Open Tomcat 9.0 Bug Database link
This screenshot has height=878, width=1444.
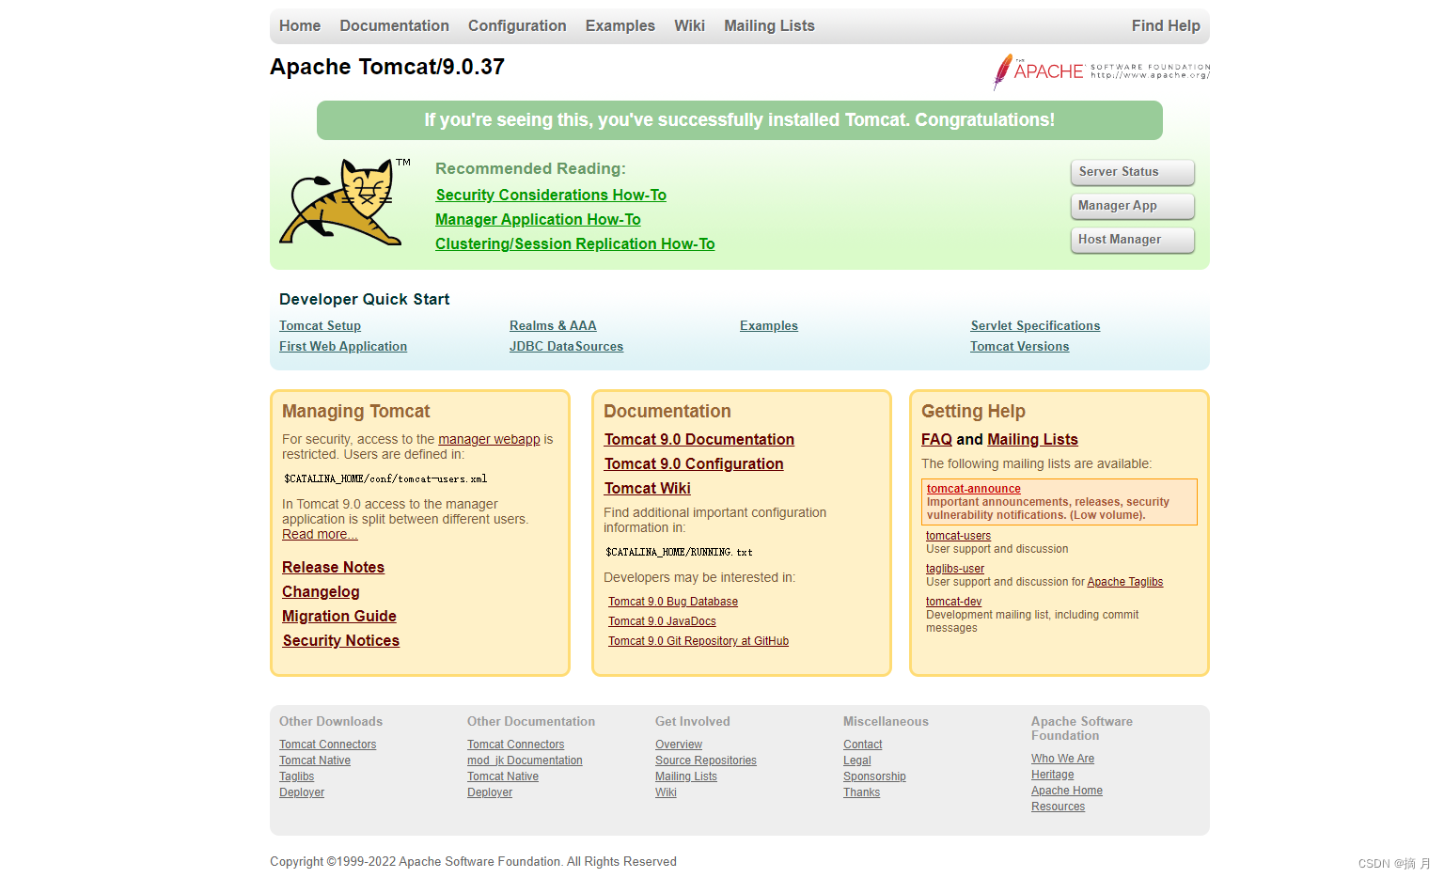point(673,602)
